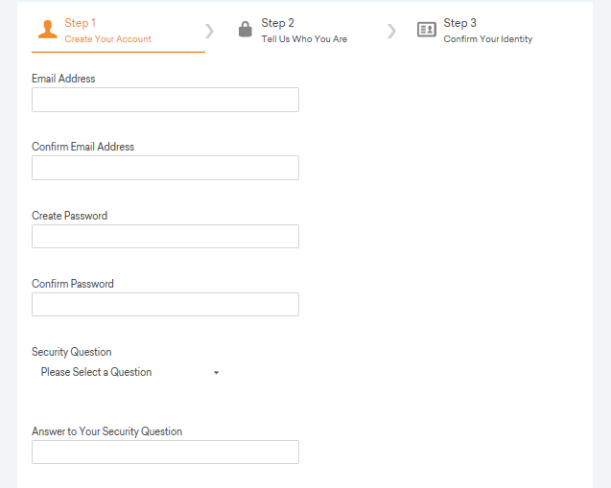This screenshot has height=488, width=611.
Task: Click the chevron arrow after Step 2
Action: (x=391, y=31)
